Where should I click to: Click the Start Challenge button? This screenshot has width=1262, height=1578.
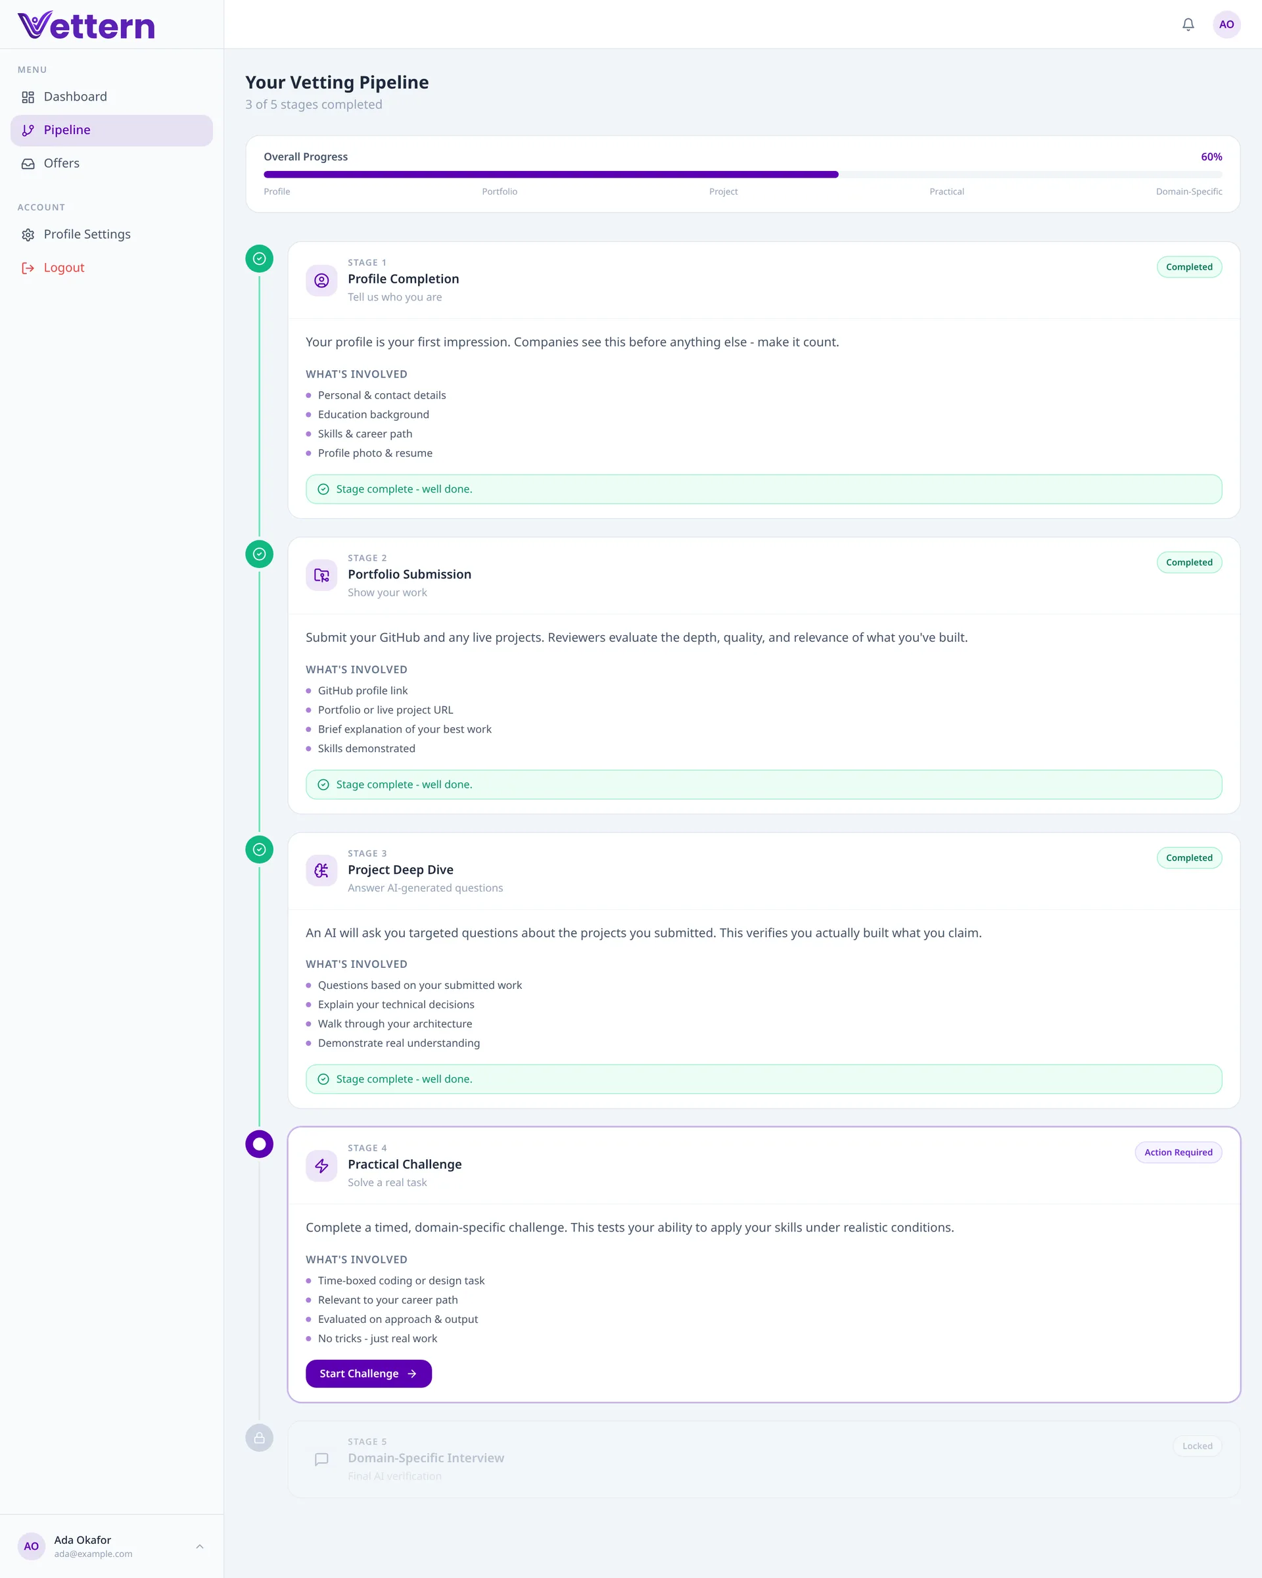[x=369, y=1374]
